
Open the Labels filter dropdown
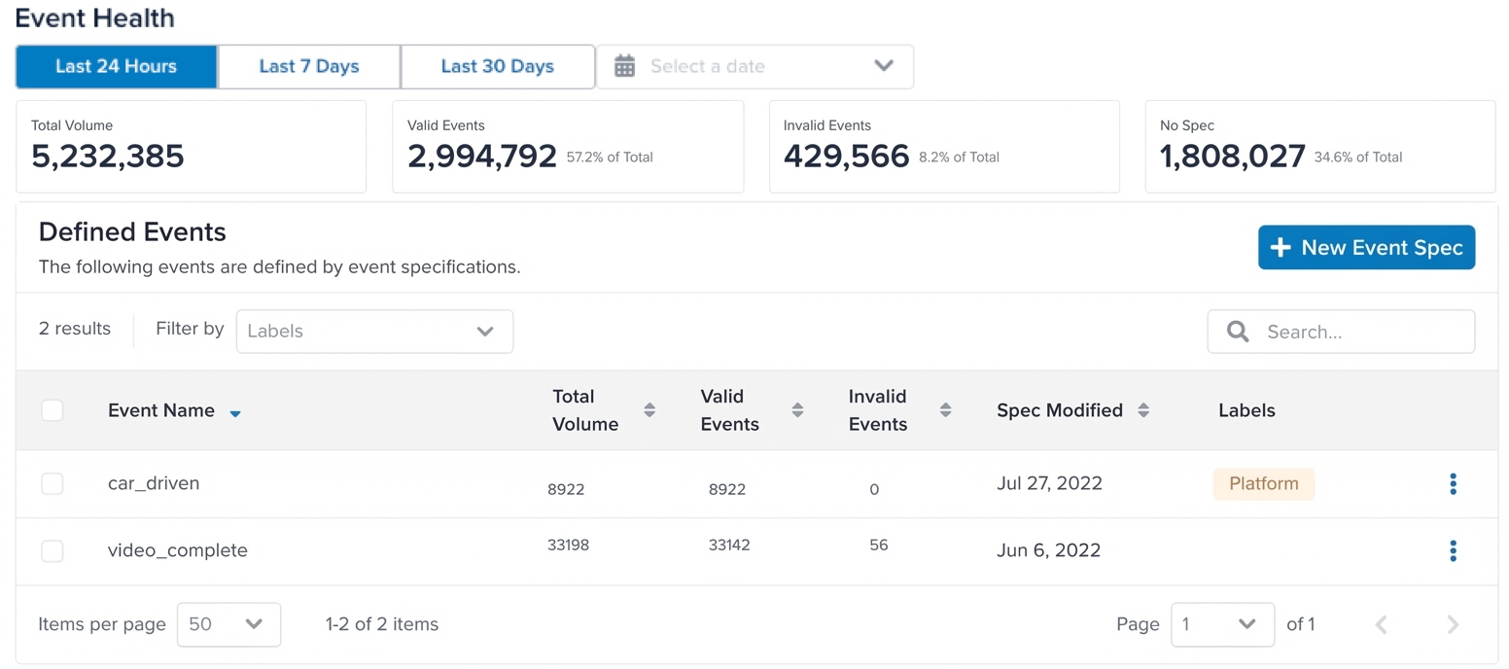point(374,332)
